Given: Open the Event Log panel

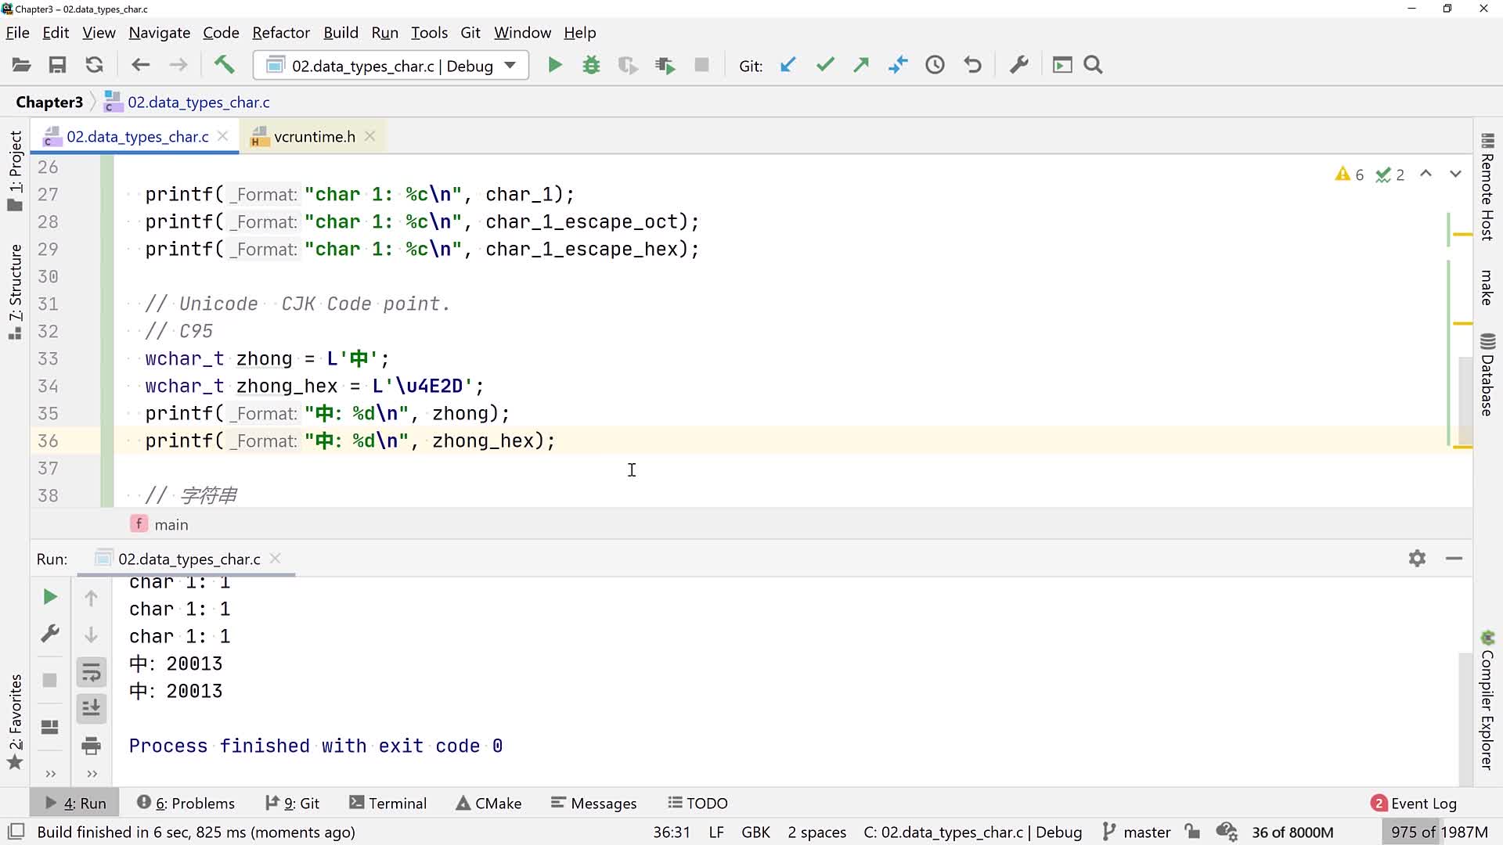Looking at the screenshot, I should click(x=1414, y=804).
